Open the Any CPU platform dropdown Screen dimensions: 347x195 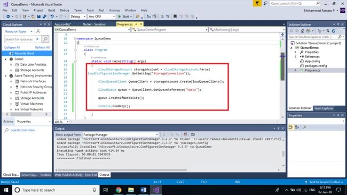101,17
